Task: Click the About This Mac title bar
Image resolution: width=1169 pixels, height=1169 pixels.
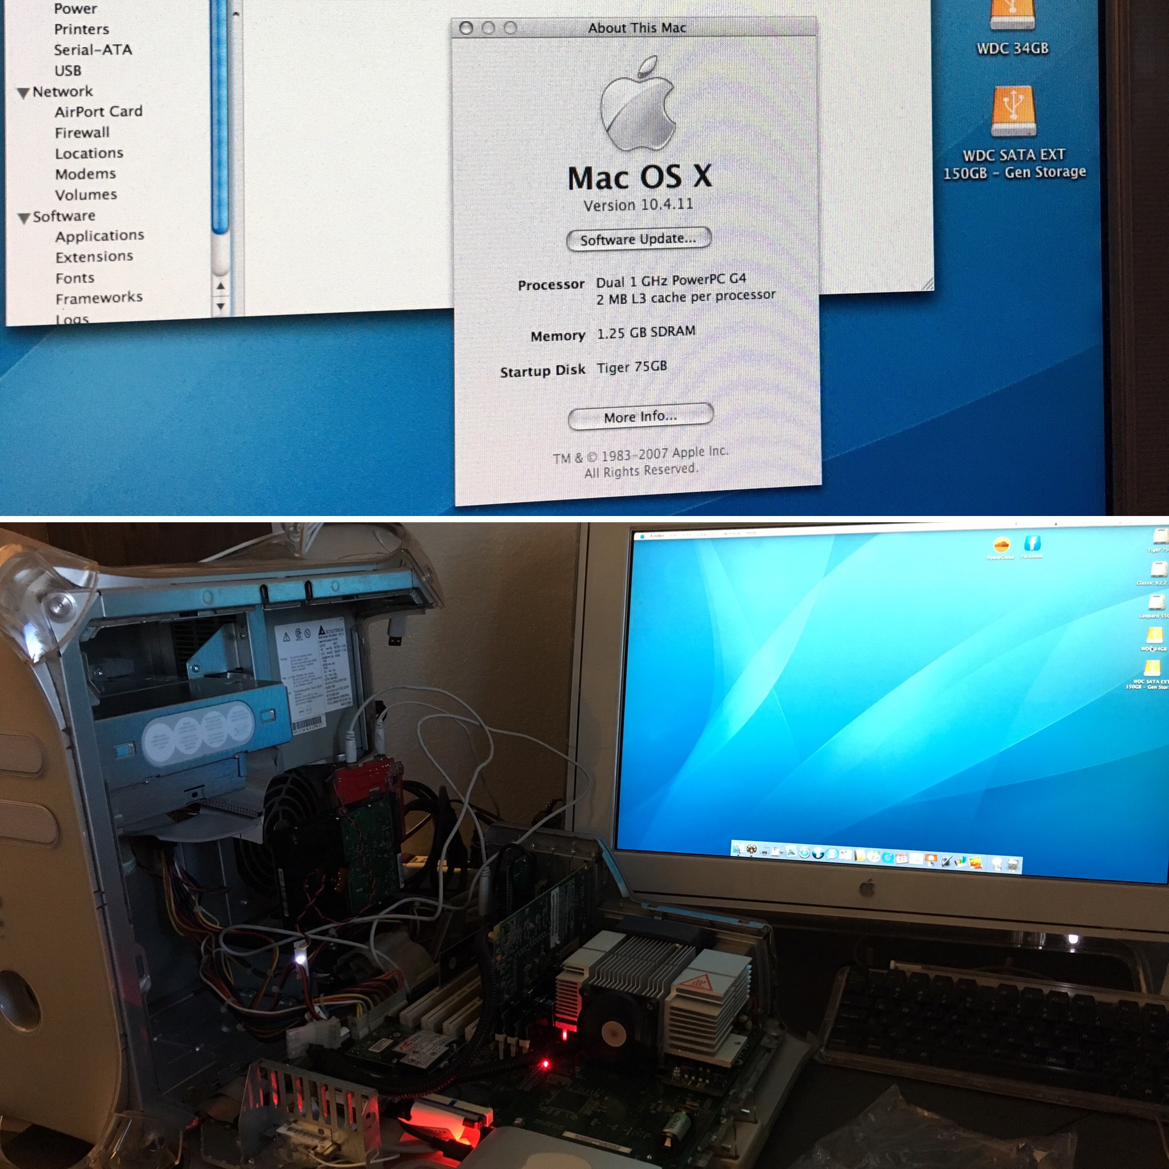Action: 635,27
